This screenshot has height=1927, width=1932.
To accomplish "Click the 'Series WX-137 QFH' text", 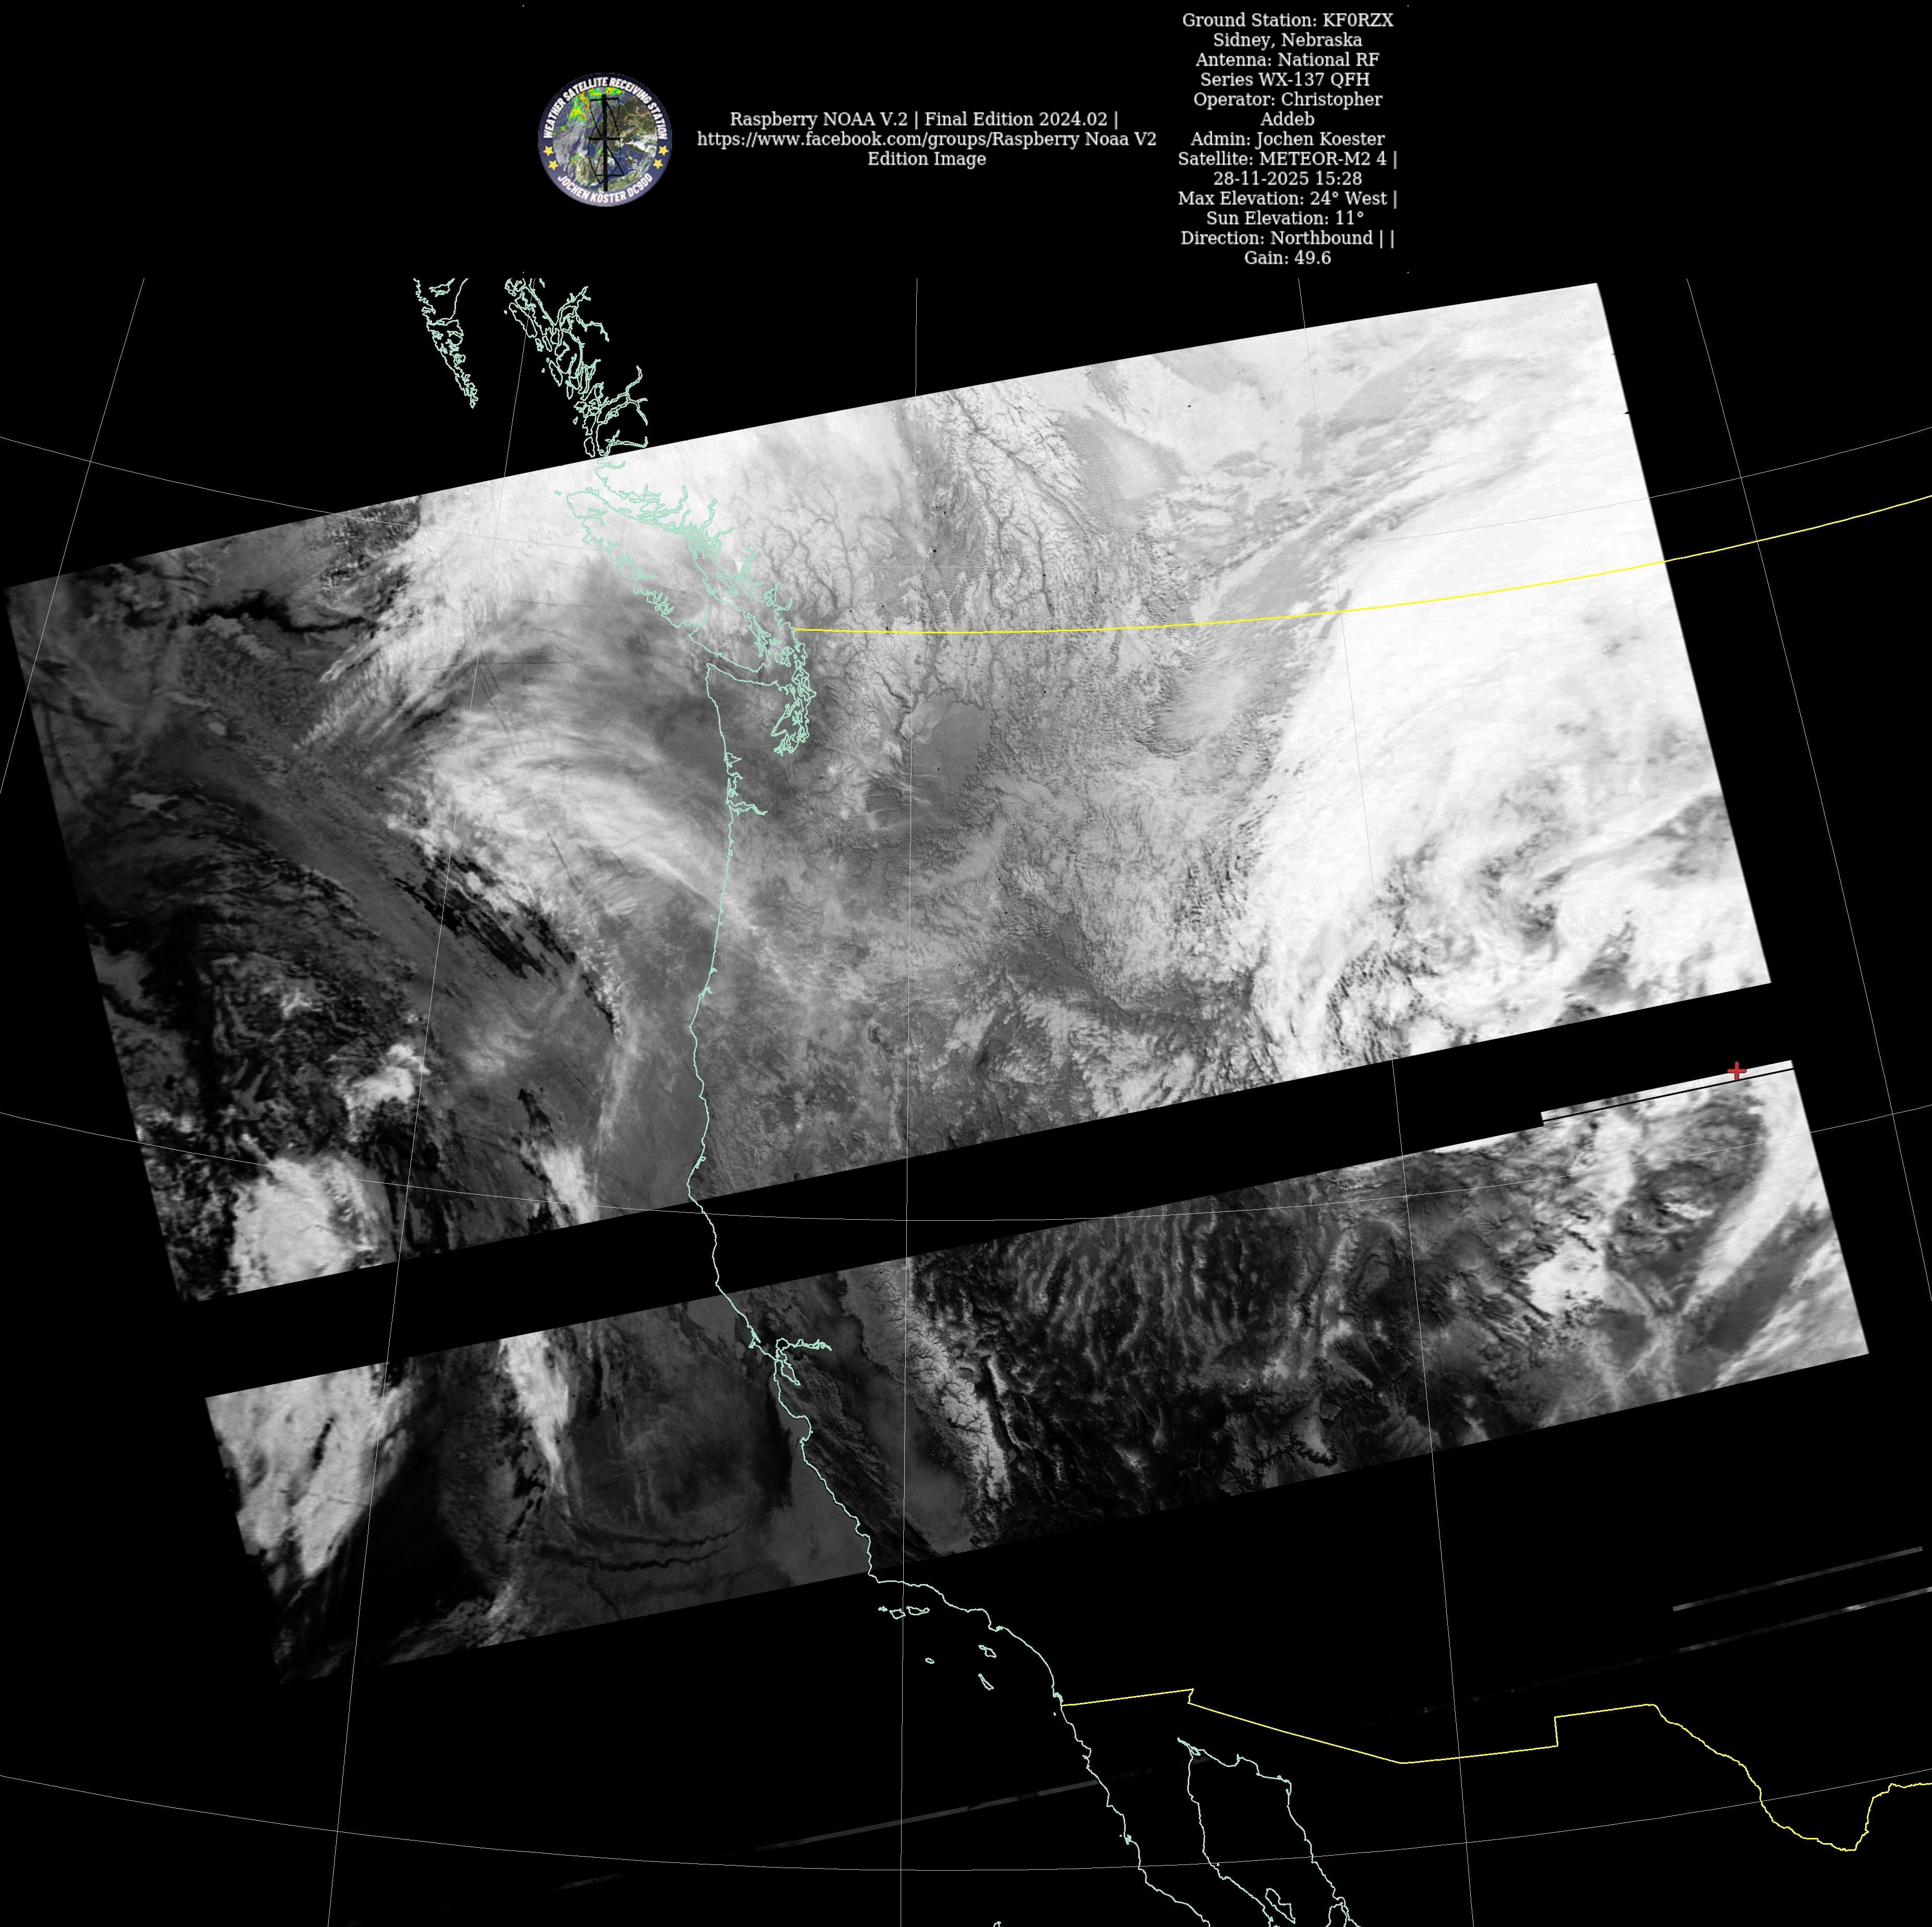I will 1285,79.
